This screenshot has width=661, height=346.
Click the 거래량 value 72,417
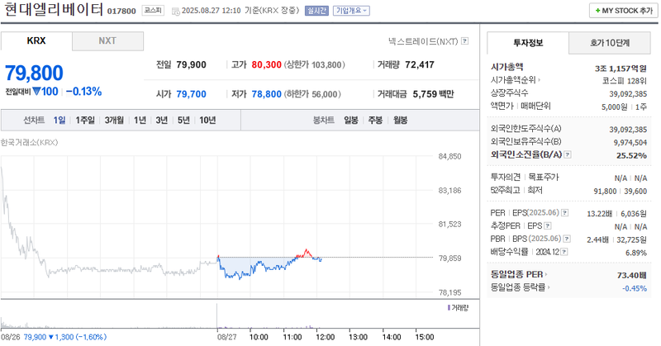coord(420,64)
